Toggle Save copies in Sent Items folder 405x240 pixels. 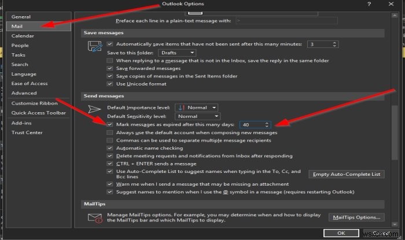[x=110, y=76]
